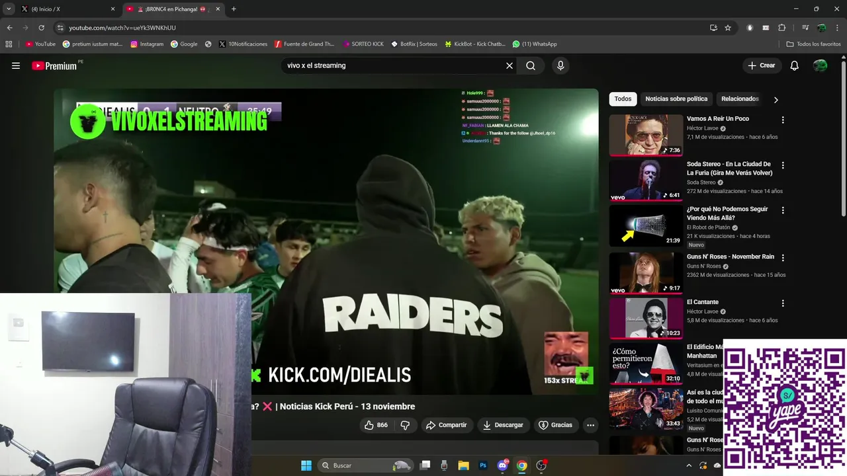The height and width of the screenshot is (476, 847).
Task: Open the November Rain 9:17 thumbnail
Action: coord(646,272)
